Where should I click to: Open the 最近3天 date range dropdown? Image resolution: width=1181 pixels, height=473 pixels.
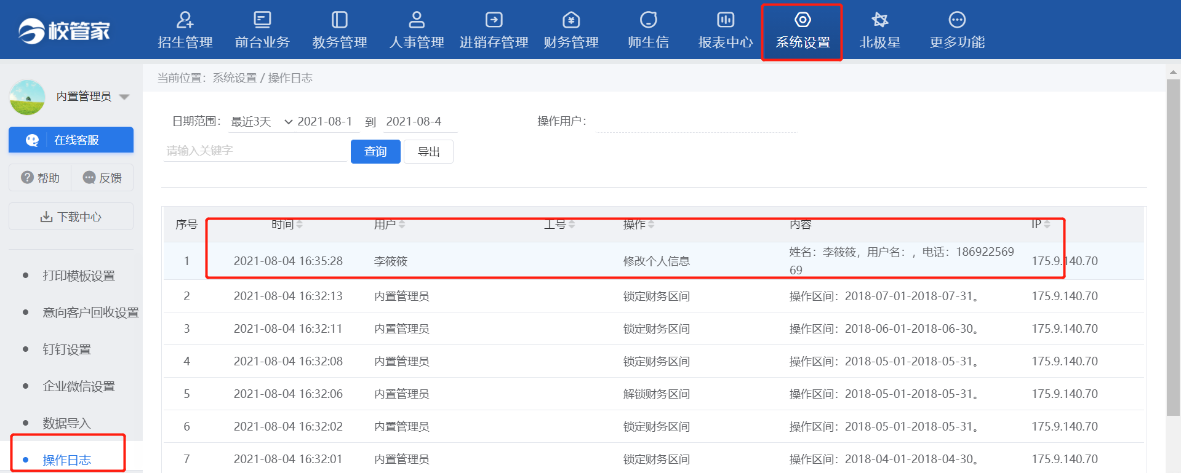pyautogui.click(x=261, y=122)
